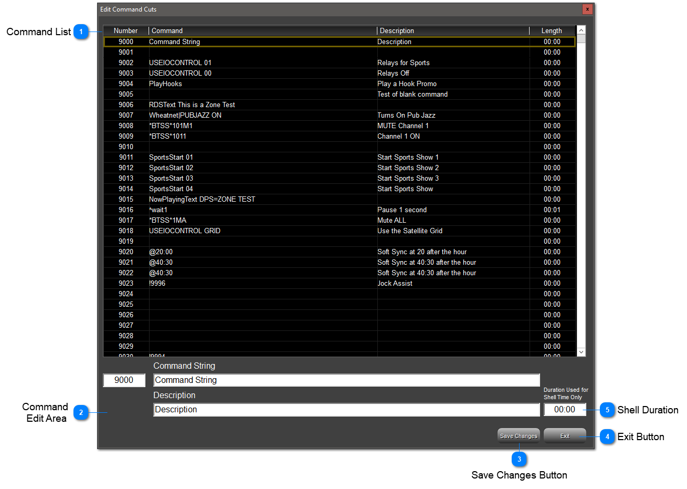
Task: Select '^wait1' command row
Action: point(340,210)
